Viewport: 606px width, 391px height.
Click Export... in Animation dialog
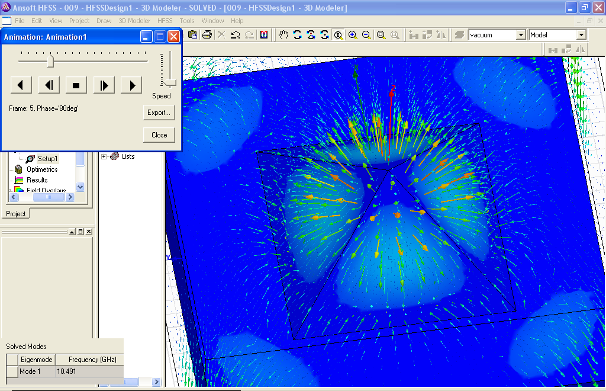pyautogui.click(x=159, y=113)
